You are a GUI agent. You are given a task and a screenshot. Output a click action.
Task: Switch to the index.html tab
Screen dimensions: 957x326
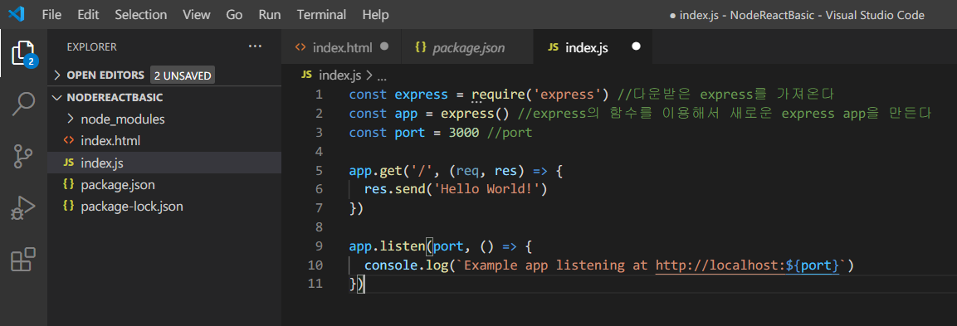click(x=342, y=47)
